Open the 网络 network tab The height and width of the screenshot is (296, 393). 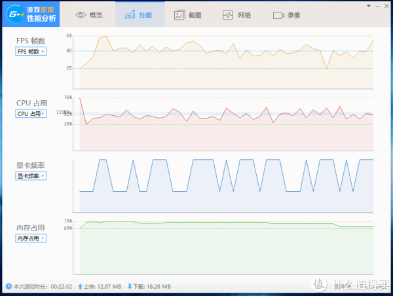(x=237, y=15)
